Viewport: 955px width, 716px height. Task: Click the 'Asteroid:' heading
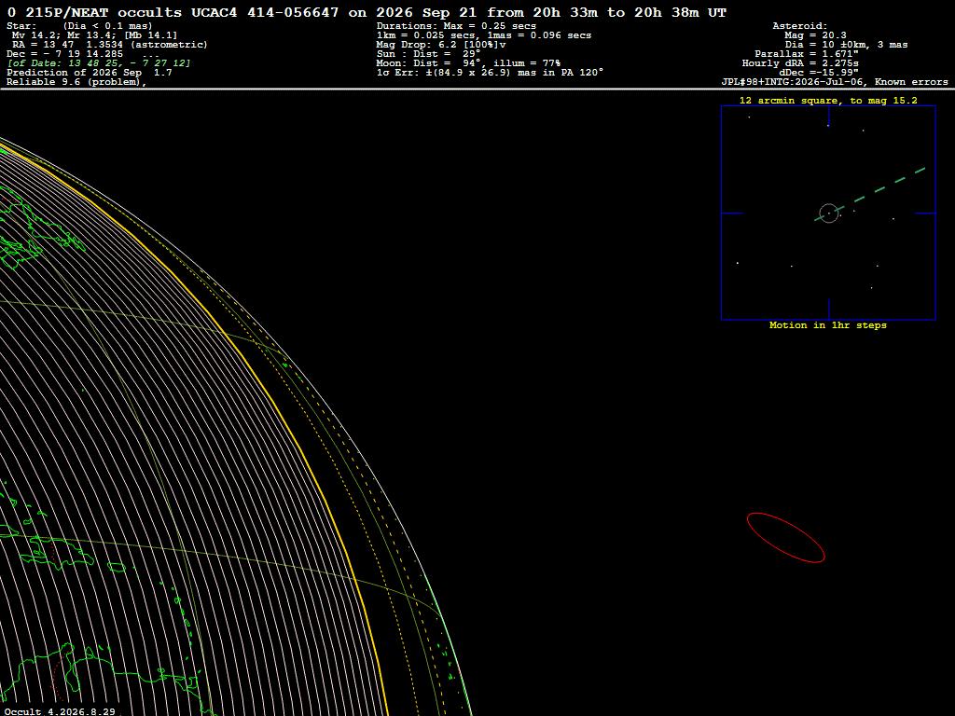point(799,26)
